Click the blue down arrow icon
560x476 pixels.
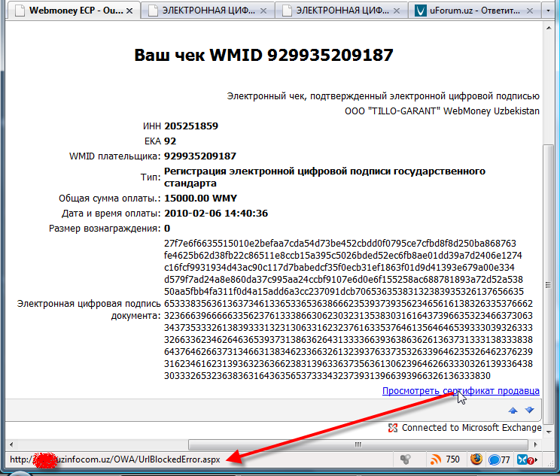point(530,410)
